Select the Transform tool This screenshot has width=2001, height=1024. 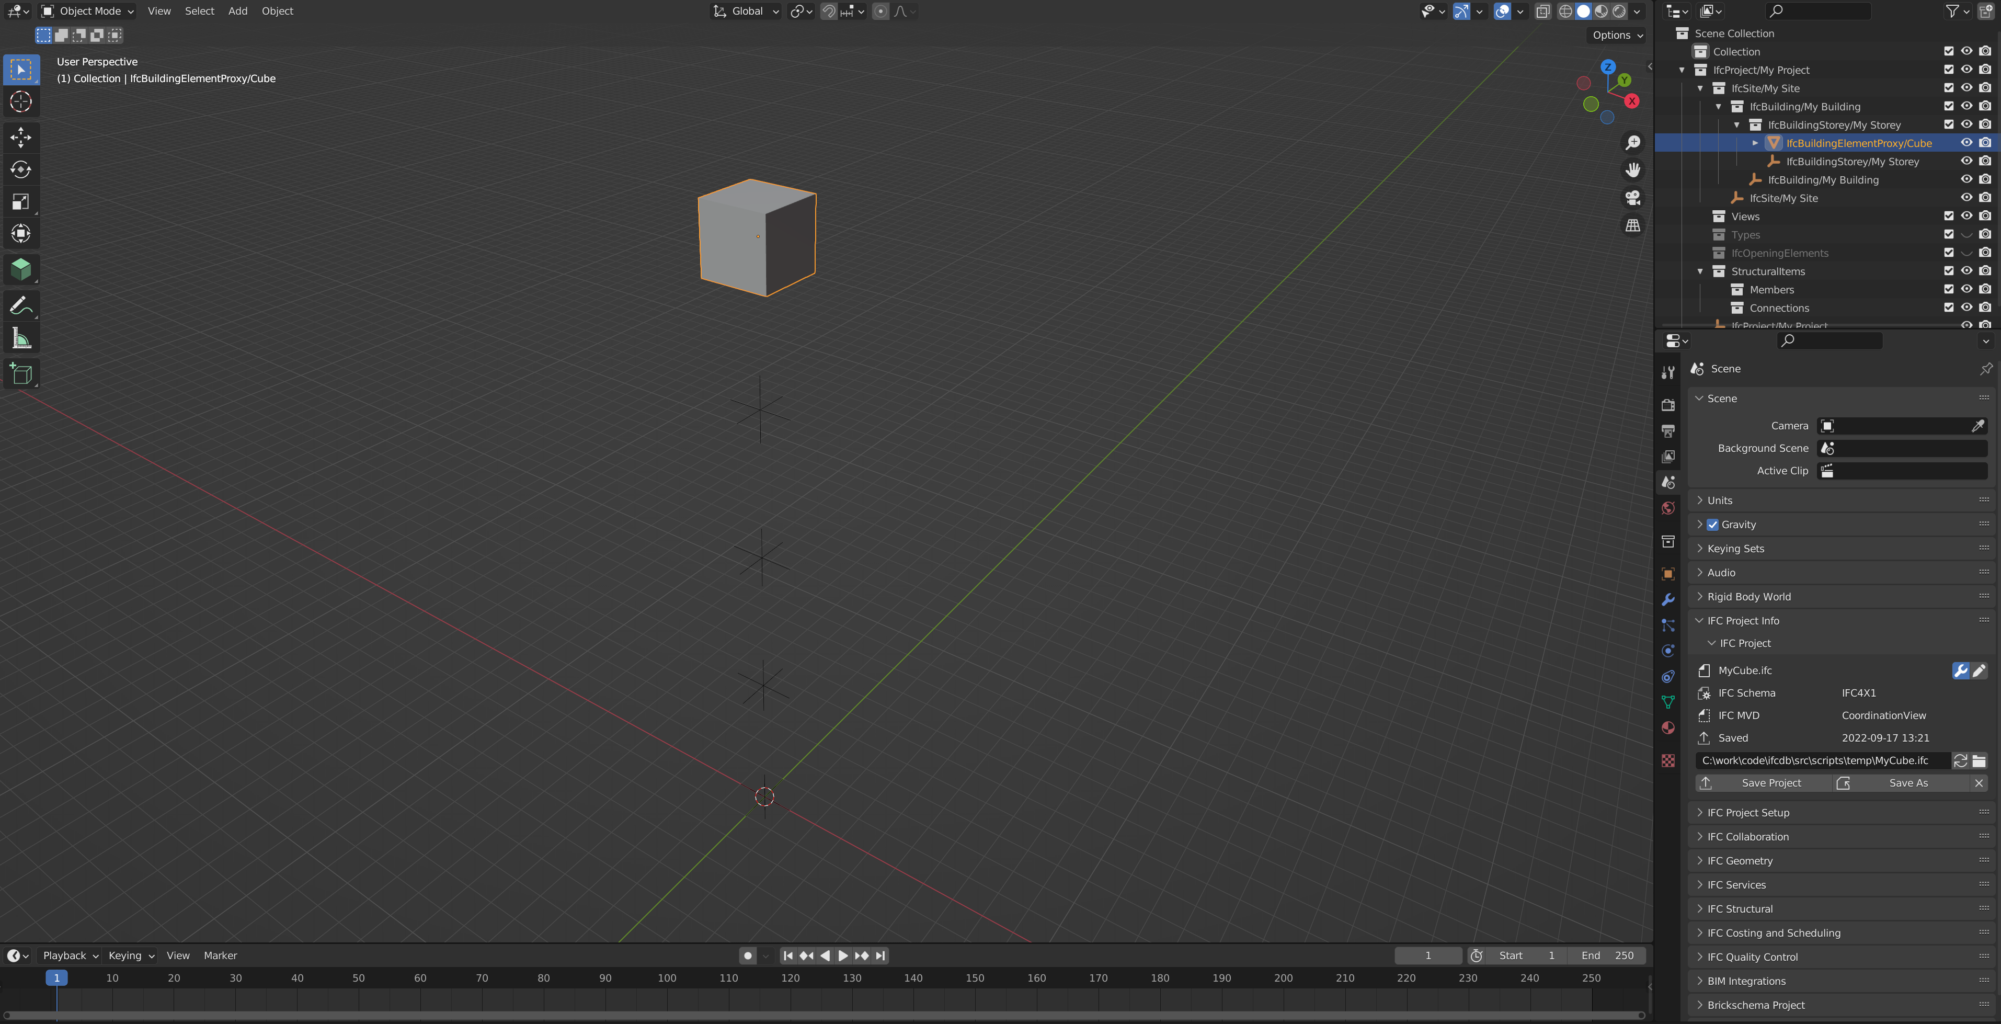coord(21,234)
